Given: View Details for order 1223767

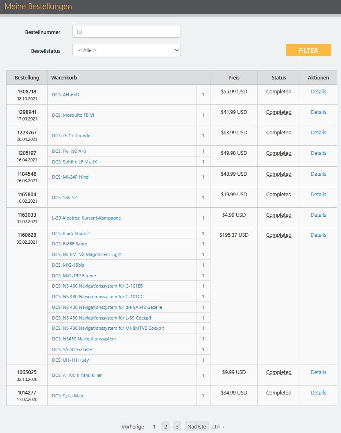Looking at the screenshot, I should point(318,133).
